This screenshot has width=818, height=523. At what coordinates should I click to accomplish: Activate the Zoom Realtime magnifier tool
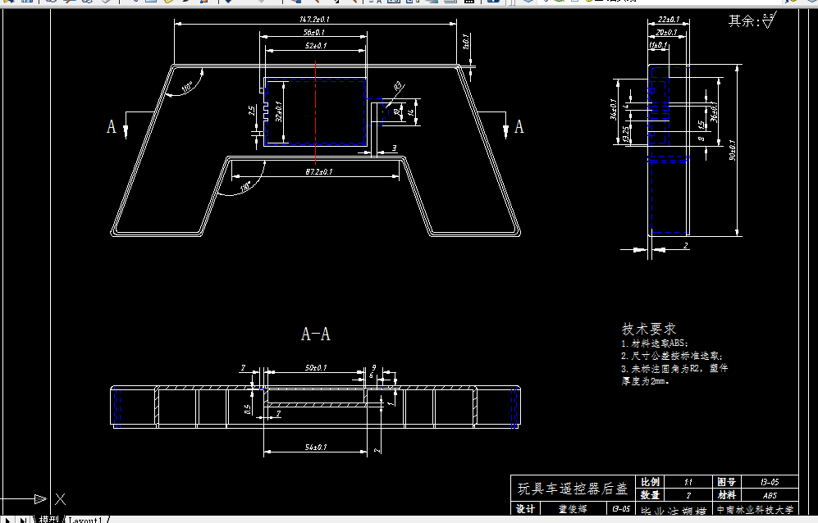318,3
